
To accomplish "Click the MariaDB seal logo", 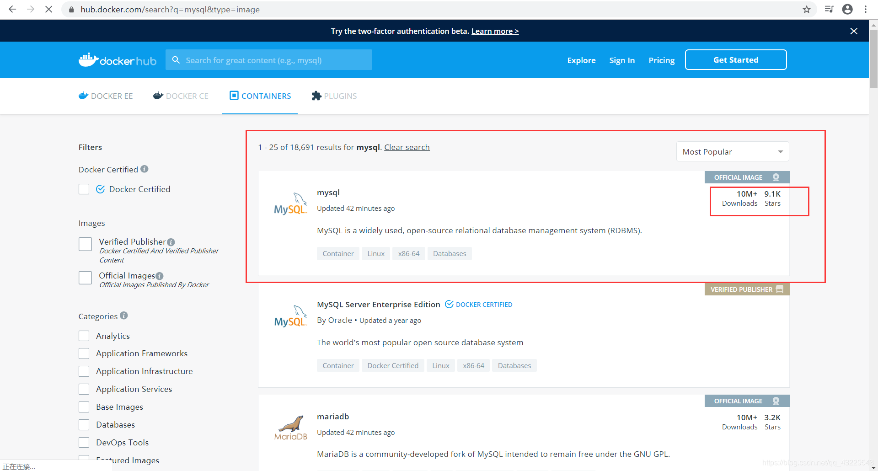I will (x=291, y=428).
